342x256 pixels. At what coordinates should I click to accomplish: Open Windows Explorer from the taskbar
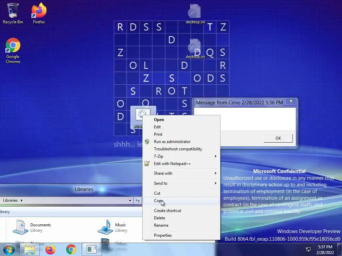[30, 249]
